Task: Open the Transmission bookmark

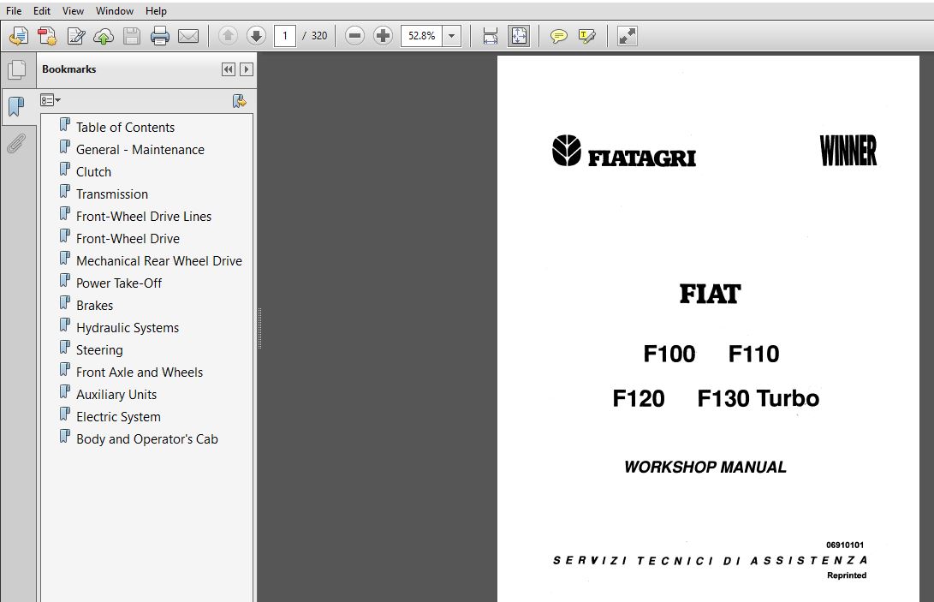Action: tap(112, 194)
